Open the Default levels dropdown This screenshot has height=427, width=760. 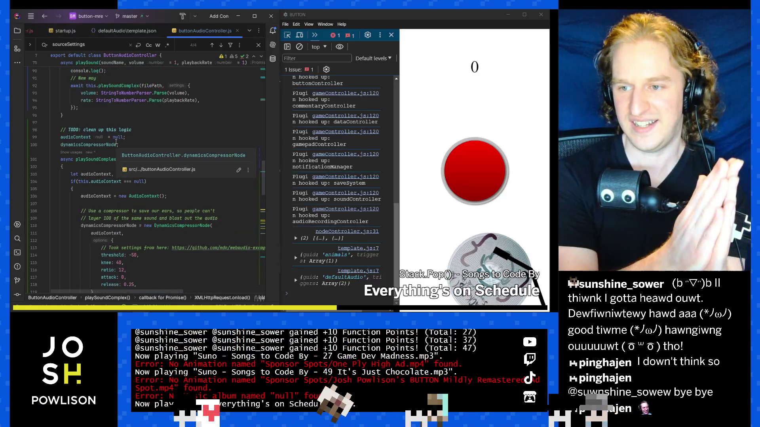click(372, 58)
